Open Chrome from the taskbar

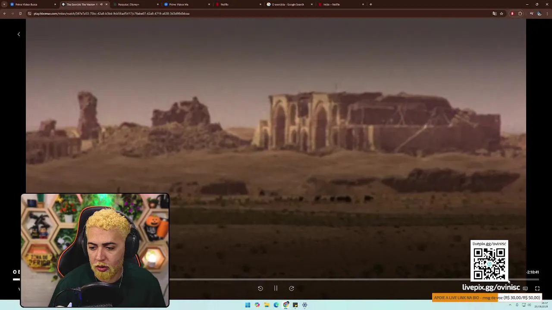point(286,305)
